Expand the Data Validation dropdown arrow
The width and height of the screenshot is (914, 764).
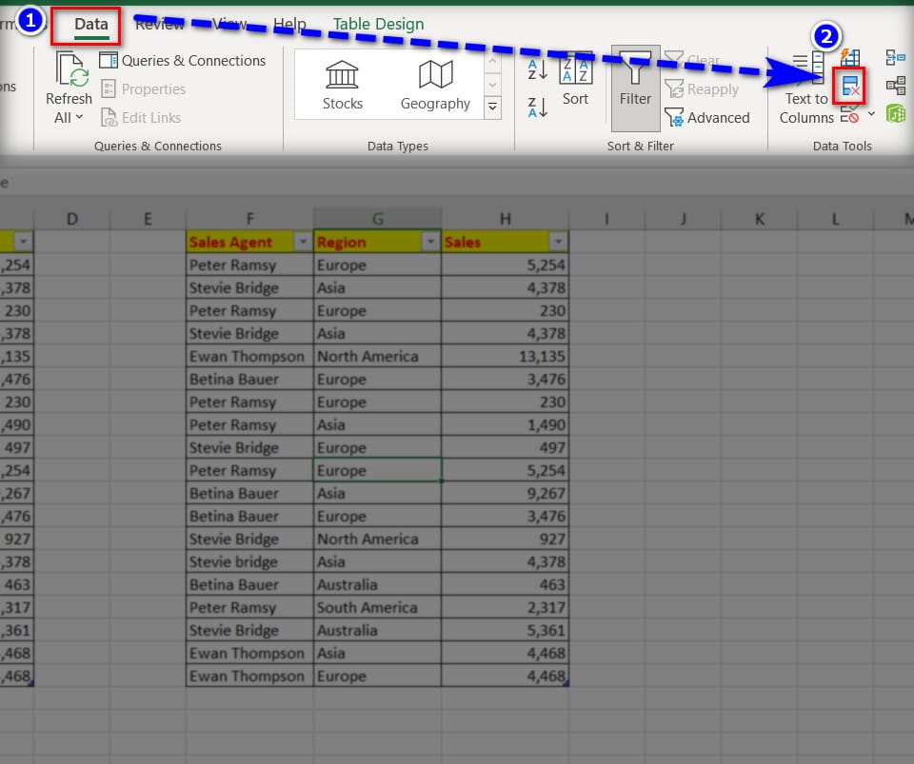coord(871,114)
